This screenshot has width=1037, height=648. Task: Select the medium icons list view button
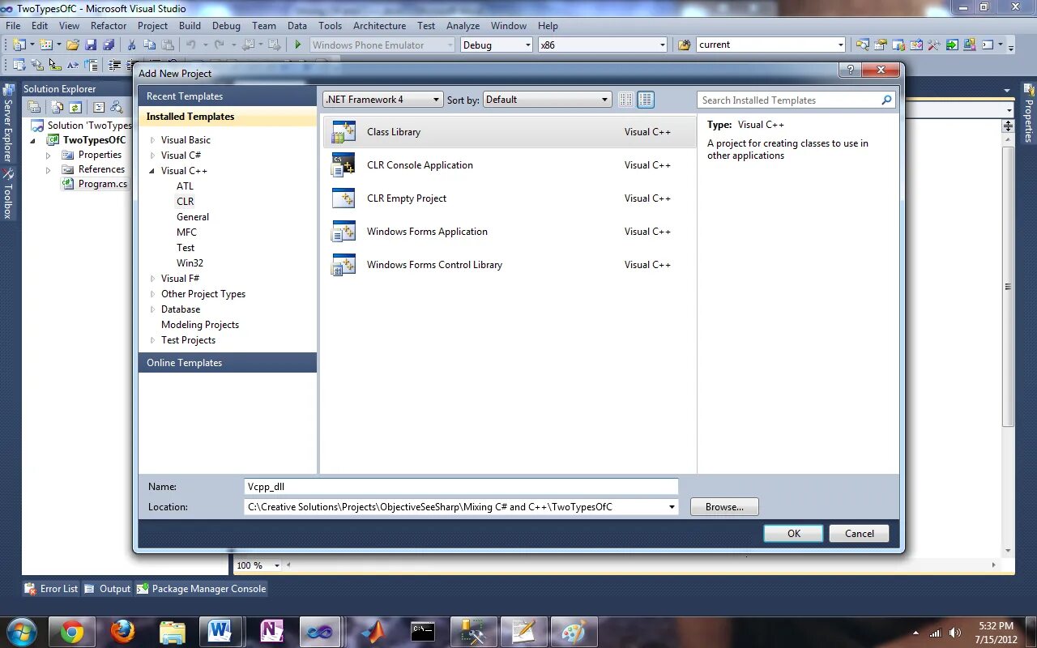pyautogui.click(x=646, y=100)
